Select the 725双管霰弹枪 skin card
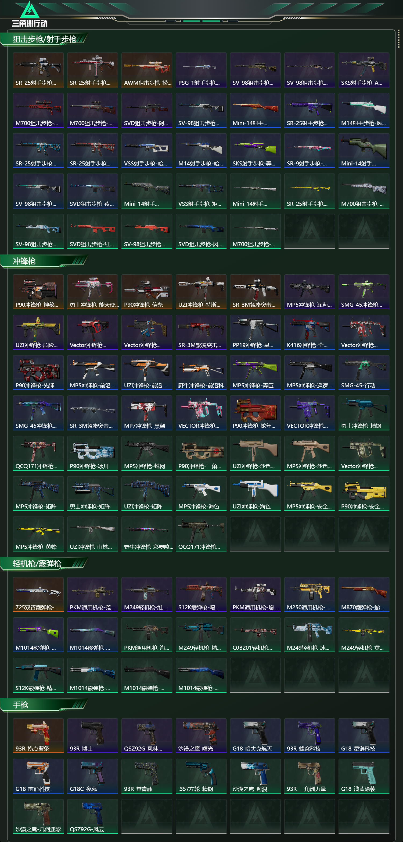 [38, 595]
